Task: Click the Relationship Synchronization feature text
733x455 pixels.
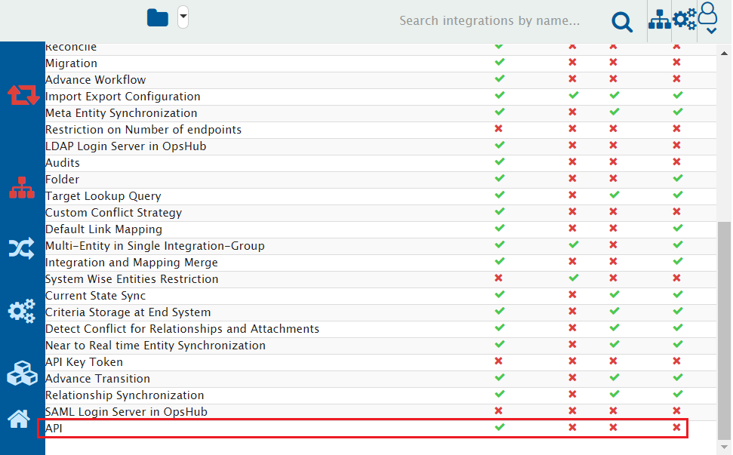Action: pyautogui.click(x=125, y=395)
